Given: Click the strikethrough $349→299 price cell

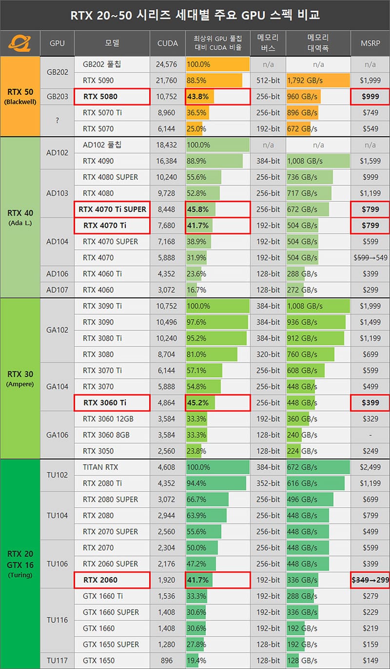Looking at the screenshot, I should pyautogui.click(x=370, y=580).
